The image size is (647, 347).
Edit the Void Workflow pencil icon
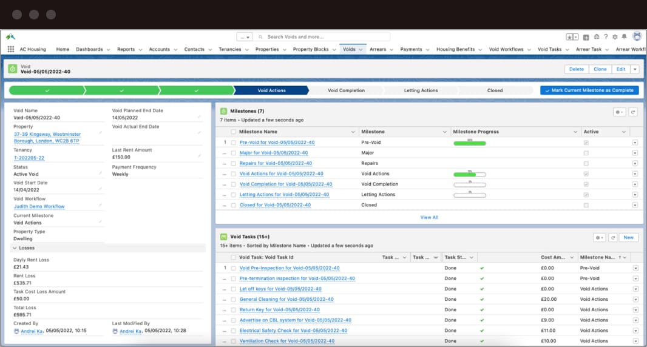coord(100,205)
